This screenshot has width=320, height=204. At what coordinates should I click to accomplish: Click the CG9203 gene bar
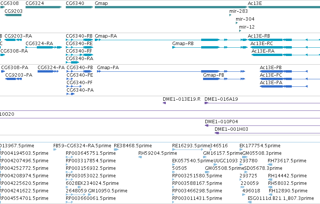(x=13, y=15)
